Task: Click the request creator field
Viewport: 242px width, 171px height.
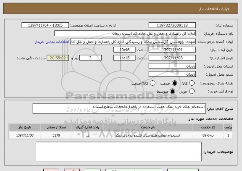Action: (133, 42)
